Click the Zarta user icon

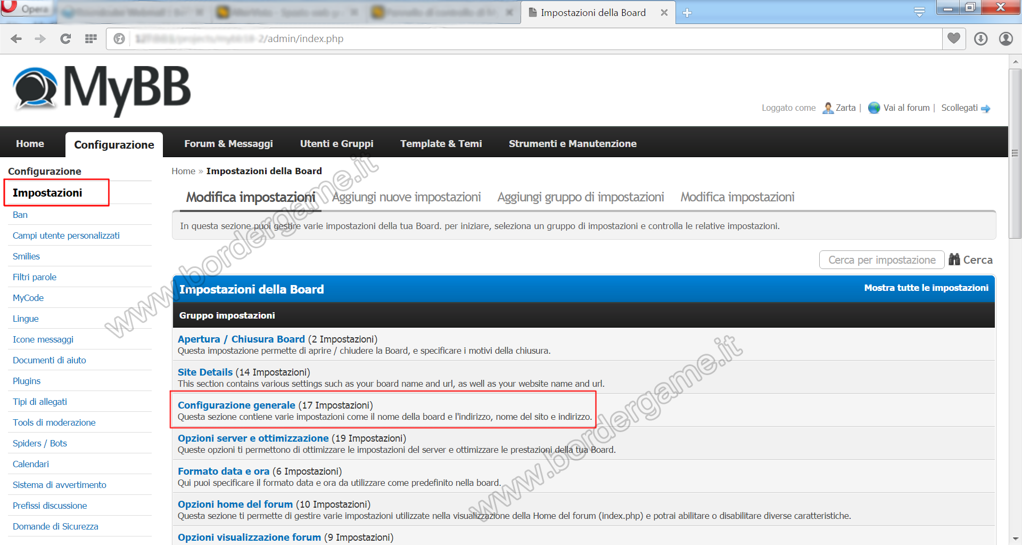click(828, 108)
